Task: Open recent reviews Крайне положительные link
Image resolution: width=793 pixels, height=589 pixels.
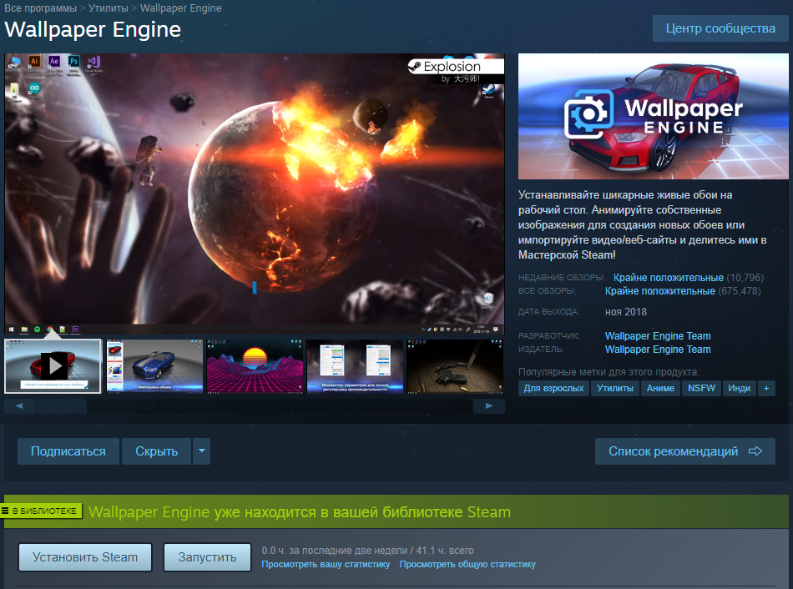Action: (x=668, y=278)
